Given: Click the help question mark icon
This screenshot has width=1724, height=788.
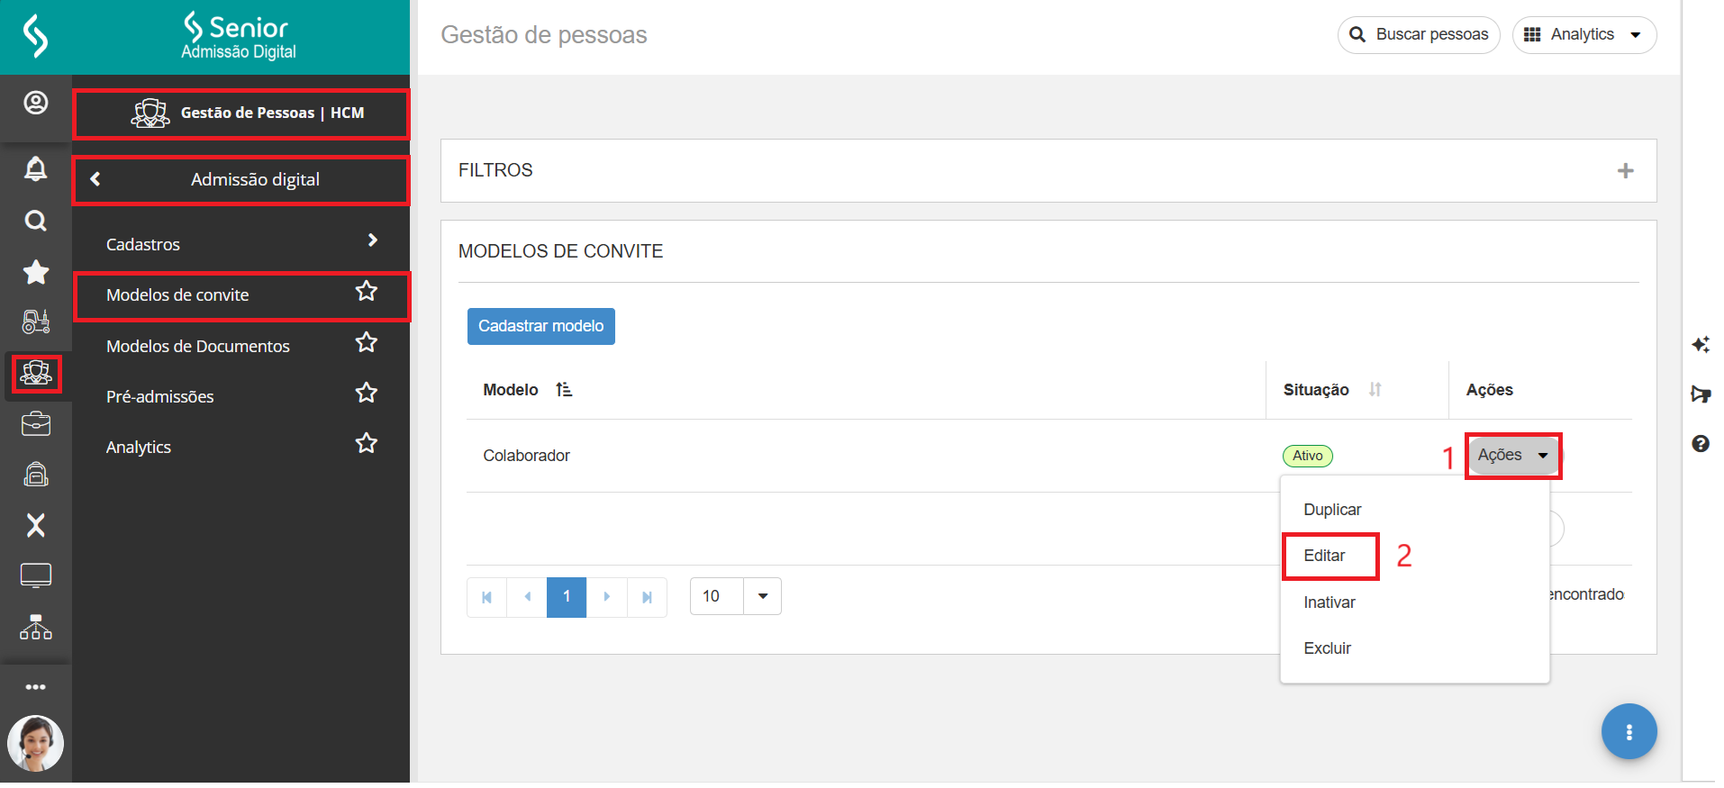Looking at the screenshot, I should [x=1700, y=443].
